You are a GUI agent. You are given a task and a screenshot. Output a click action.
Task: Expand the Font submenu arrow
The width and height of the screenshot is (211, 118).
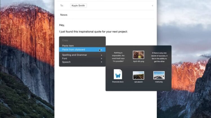click(x=102, y=59)
